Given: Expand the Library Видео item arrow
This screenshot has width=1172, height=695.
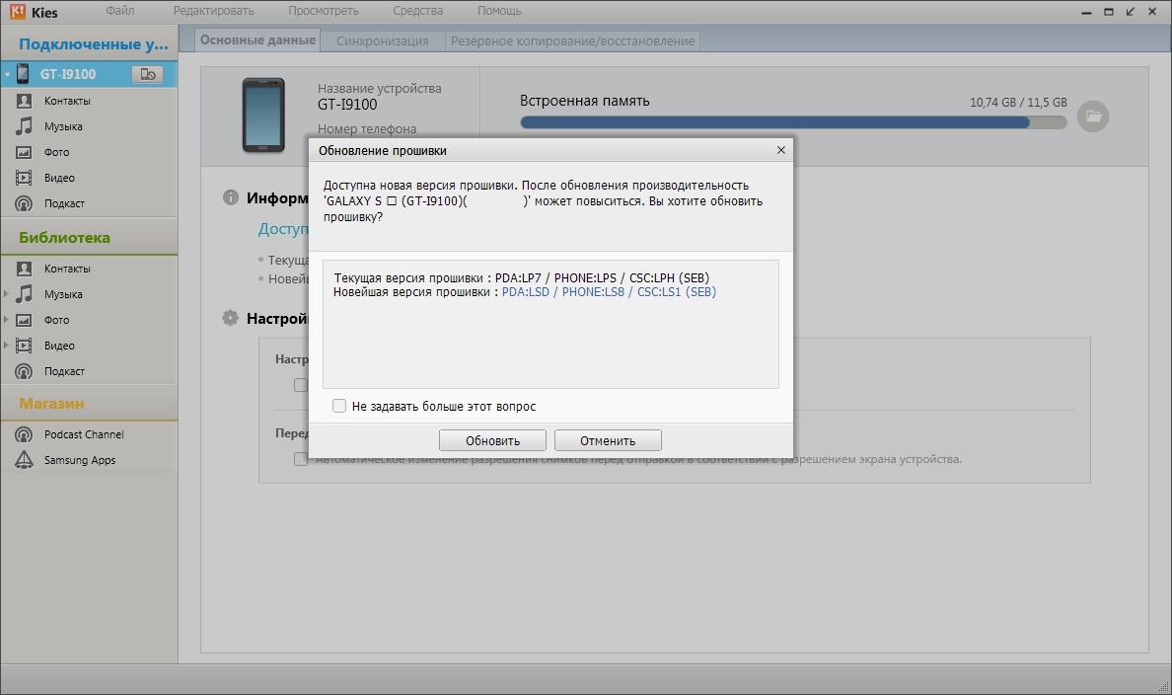Looking at the screenshot, I should coord(7,346).
